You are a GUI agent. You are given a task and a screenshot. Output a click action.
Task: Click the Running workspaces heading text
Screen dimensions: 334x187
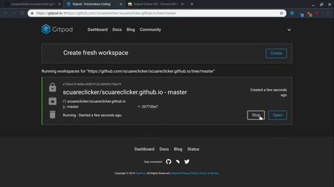tap(128, 71)
